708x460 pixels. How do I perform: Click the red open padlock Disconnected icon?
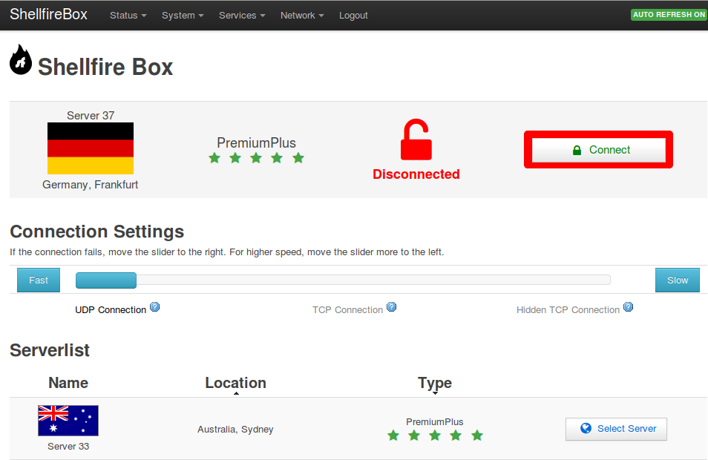tap(416, 139)
